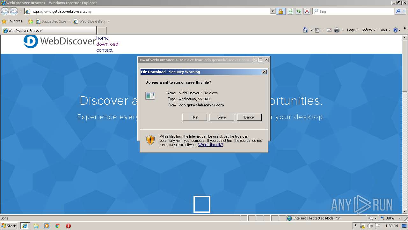Screen dimensions: 408x230
Task: Click the Start button
Action: pyautogui.click(x=9, y=226)
